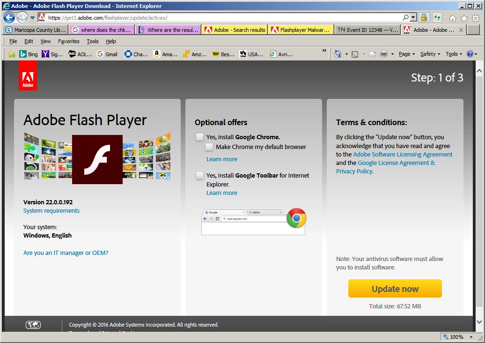This screenshot has width=485, height=343.
Task: Open the Bing favorite
Action: click(29, 54)
